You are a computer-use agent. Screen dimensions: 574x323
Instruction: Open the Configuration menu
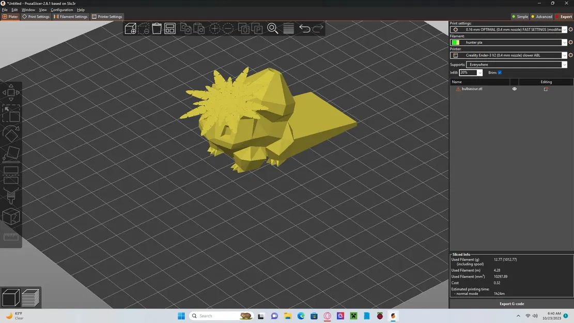pos(61,10)
